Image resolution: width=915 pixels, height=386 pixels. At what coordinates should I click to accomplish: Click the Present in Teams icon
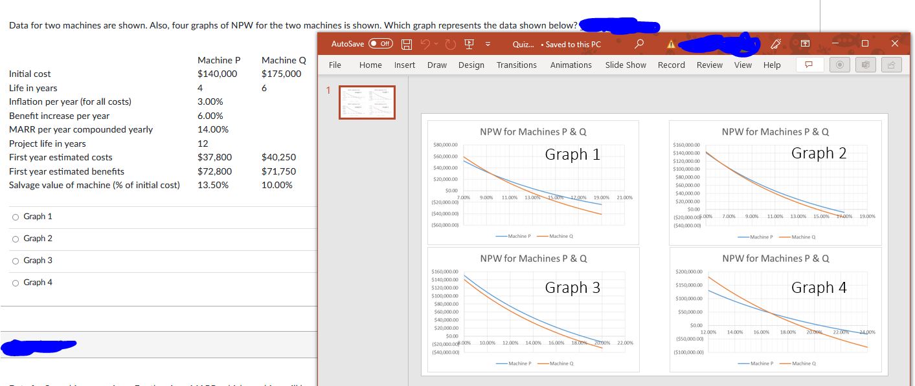click(864, 65)
